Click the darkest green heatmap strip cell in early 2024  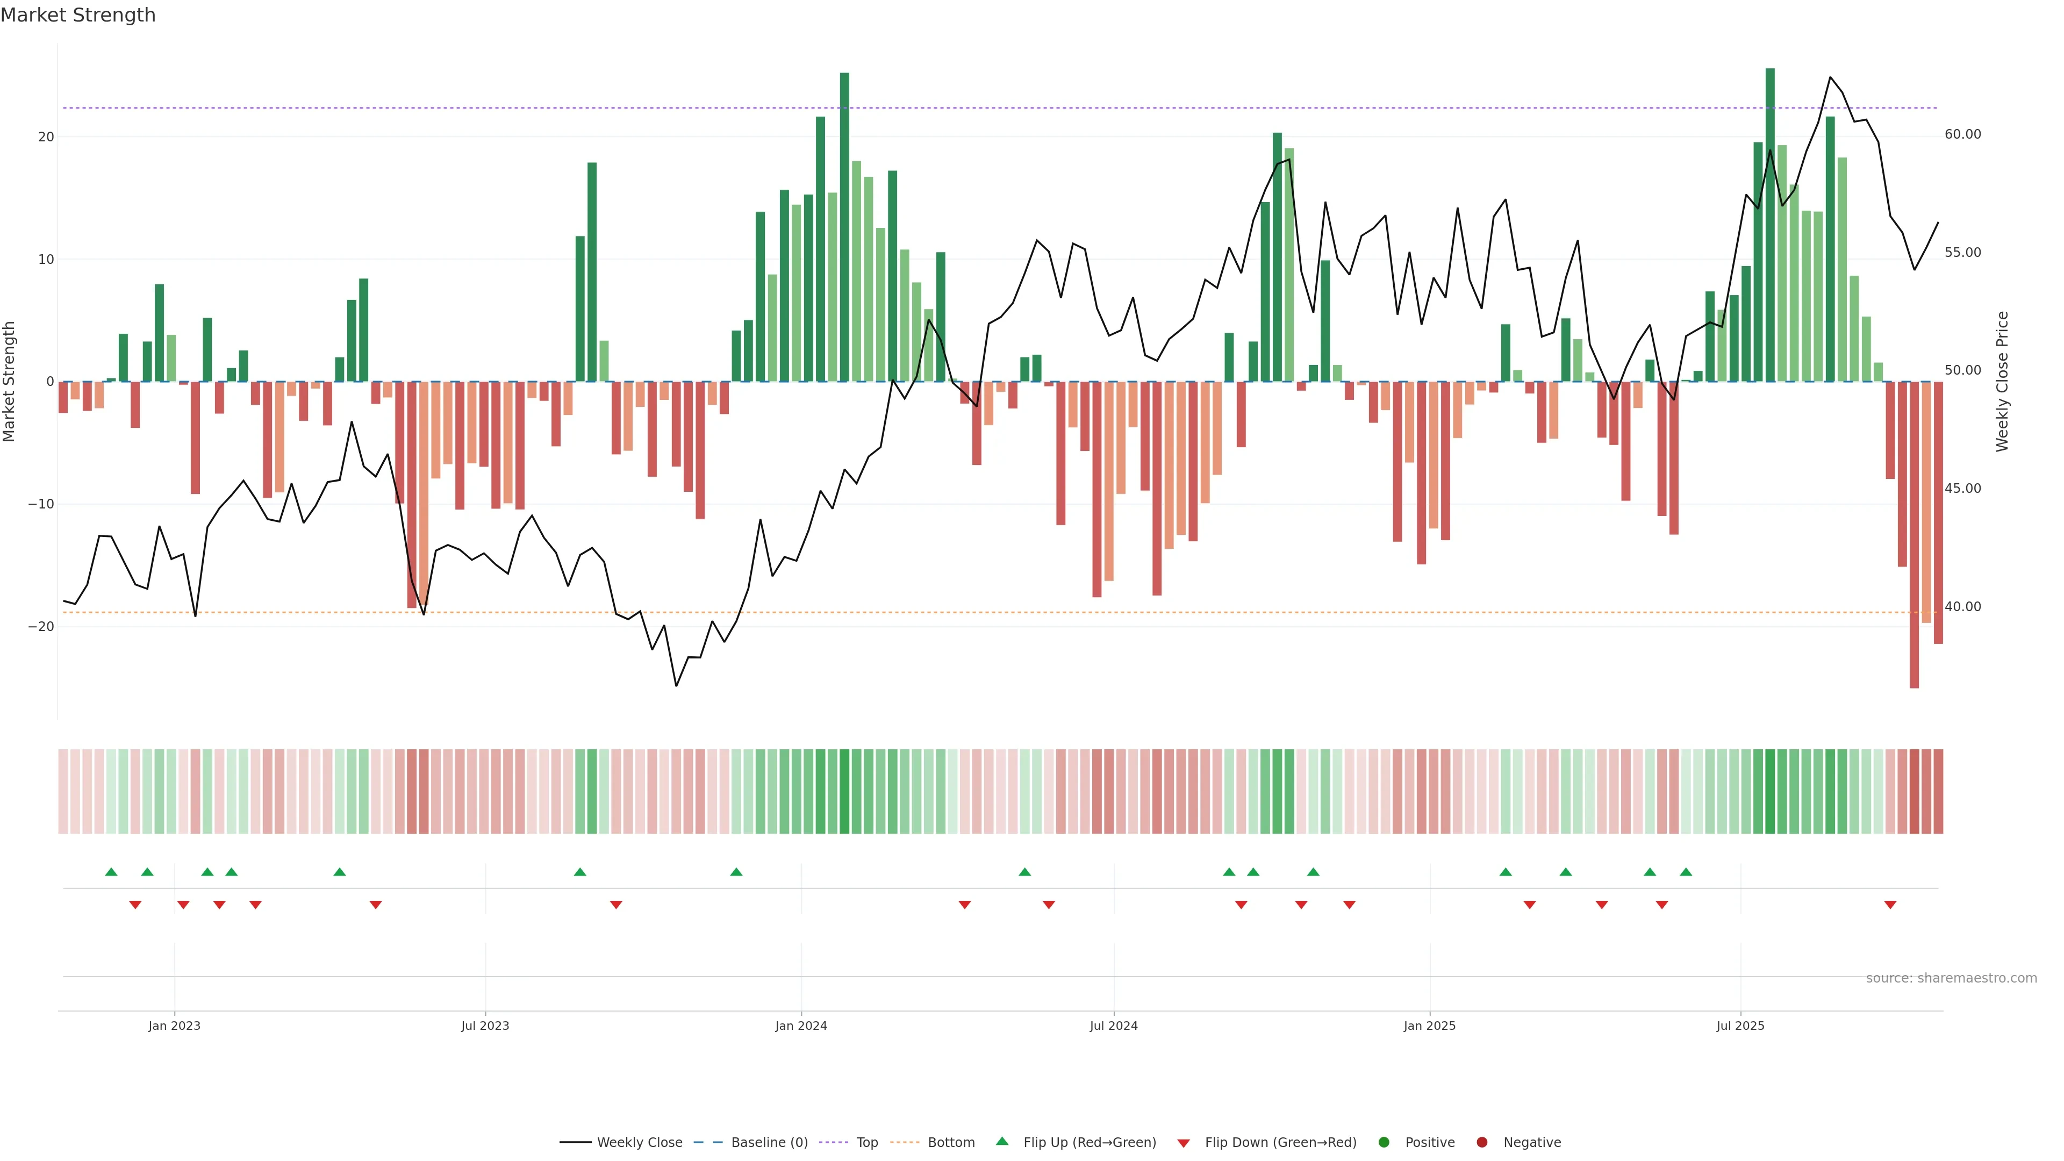[x=844, y=791]
